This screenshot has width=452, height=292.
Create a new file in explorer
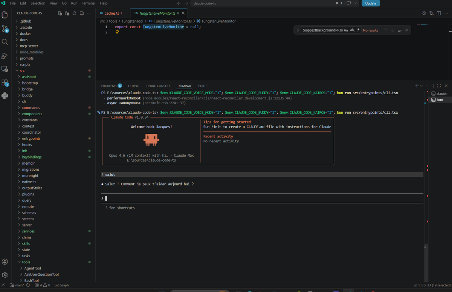pyautogui.click(x=60, y=13)
